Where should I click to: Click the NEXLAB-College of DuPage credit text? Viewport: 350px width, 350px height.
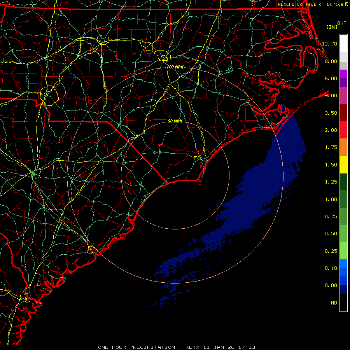click(310, 4)
